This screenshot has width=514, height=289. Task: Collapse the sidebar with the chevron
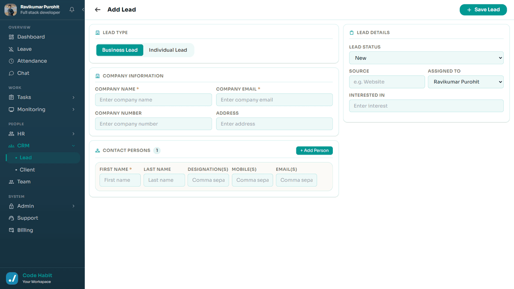83,9
